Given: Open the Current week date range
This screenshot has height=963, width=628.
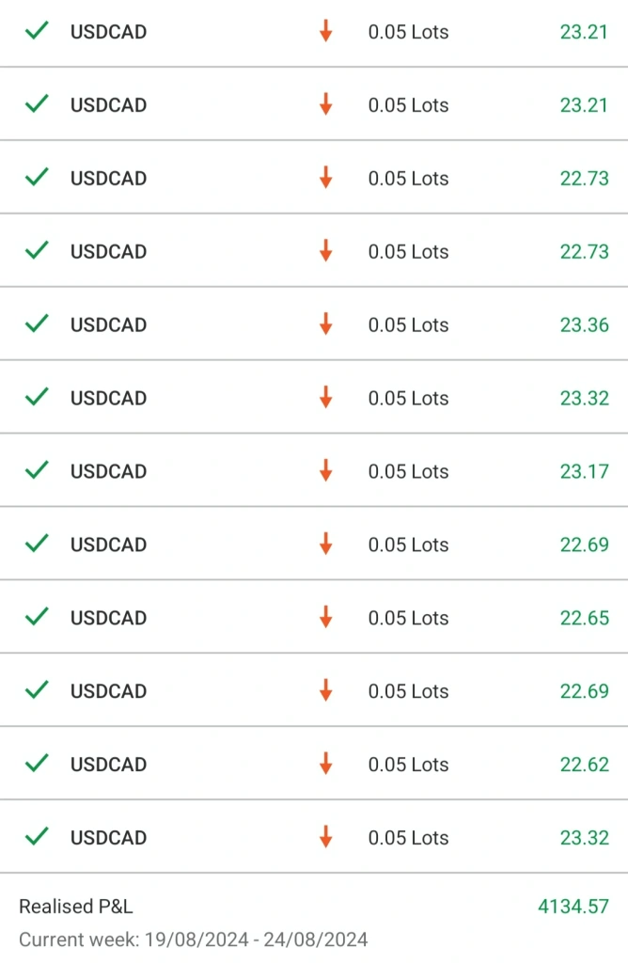Looking at the screenshot, I should 193,939.
